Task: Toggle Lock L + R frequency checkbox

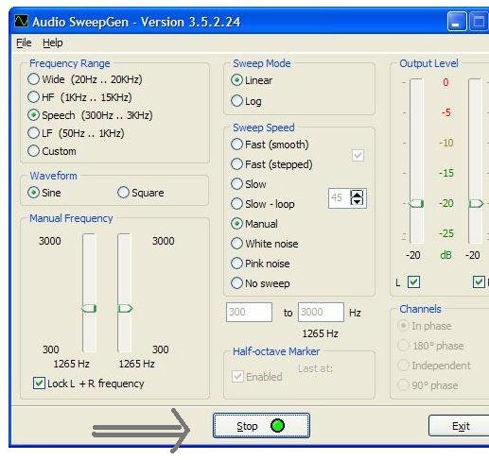Action: coord(89,383)
